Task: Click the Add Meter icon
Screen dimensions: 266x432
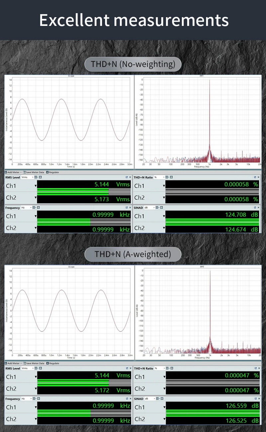Action: click(x=6, y=172)
